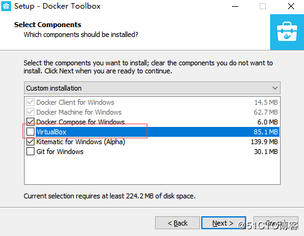Viewport: 304px width, 236px height.
Task: Uncheck Docker Compose for Windows checkbox
Action: point(30,122)
